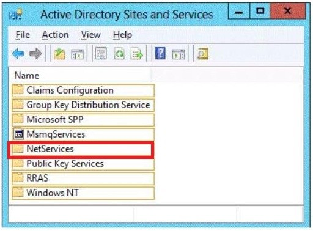The height and width of the screenshot is (231, 313).
Task: Click the 'Public Key Services' text
Action: tap(65, 164)
